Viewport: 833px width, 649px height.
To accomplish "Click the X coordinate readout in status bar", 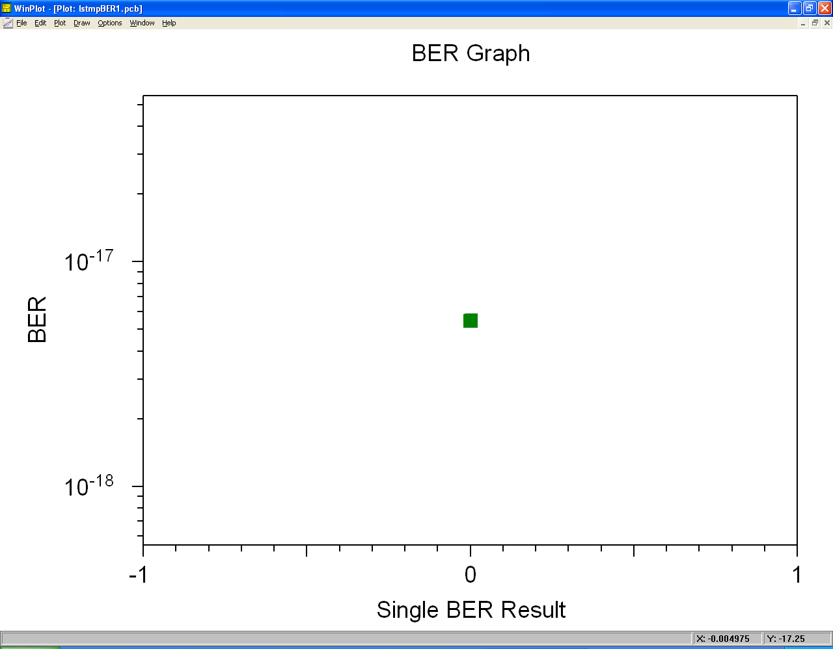I will pyautogui.click(x=727, y=639).
